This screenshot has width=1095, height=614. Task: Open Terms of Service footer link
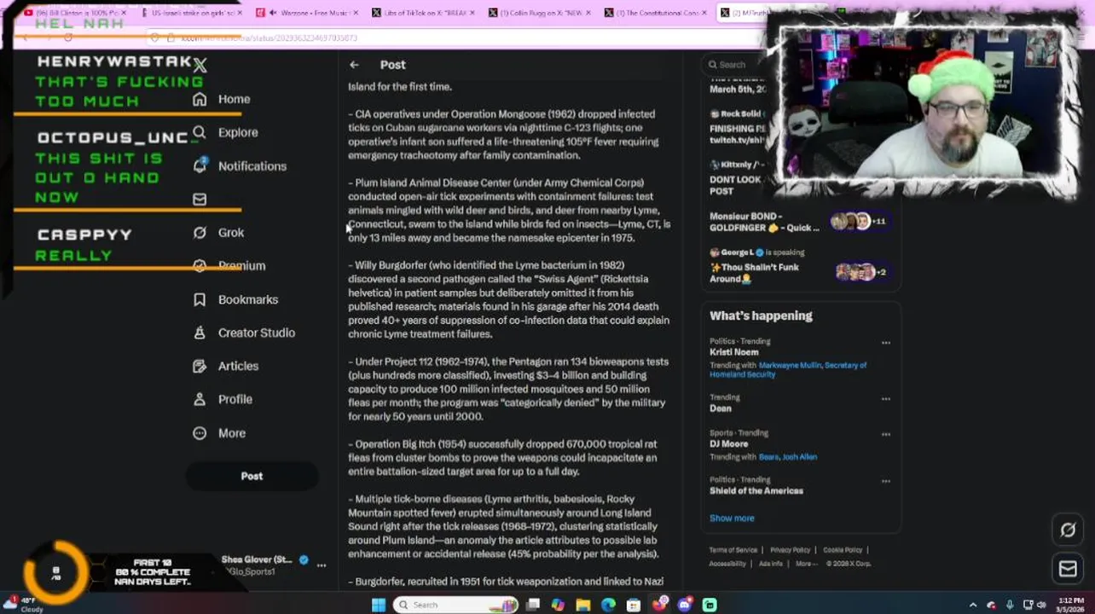click(733, 550)
